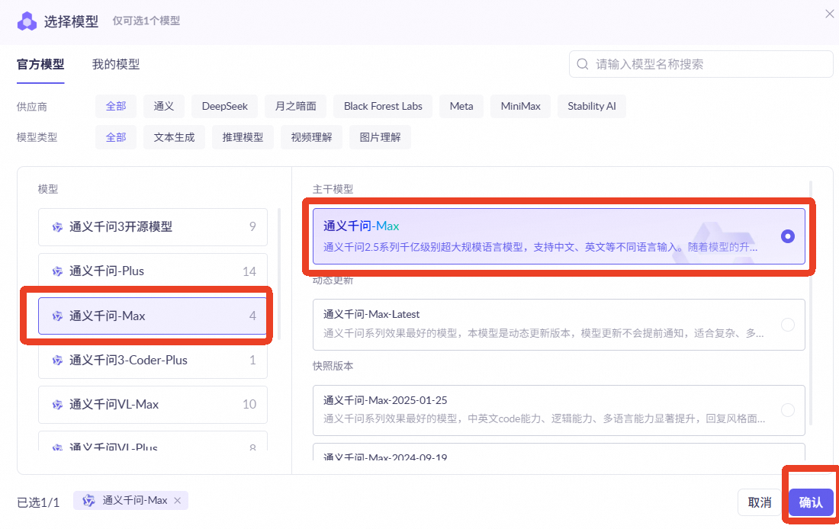
Task: Click the scrollbar of the model group list
Action: (x=279, y=274)
